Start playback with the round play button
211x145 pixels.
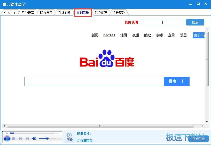point(7,138)
